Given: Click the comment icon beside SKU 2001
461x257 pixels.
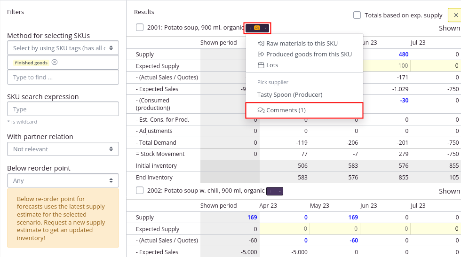Looking at the screenshot, I should pyautogui.click(x=257, y=28).
